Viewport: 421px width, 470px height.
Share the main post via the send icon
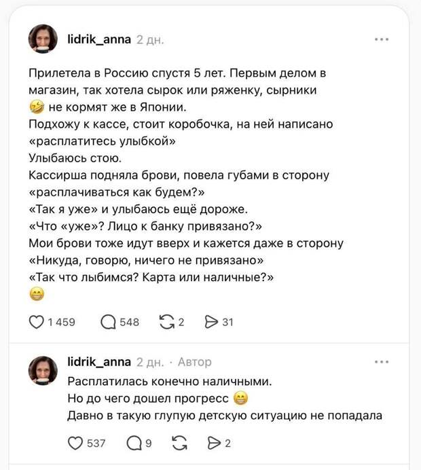pyautogui.click(x=210, y=322)
